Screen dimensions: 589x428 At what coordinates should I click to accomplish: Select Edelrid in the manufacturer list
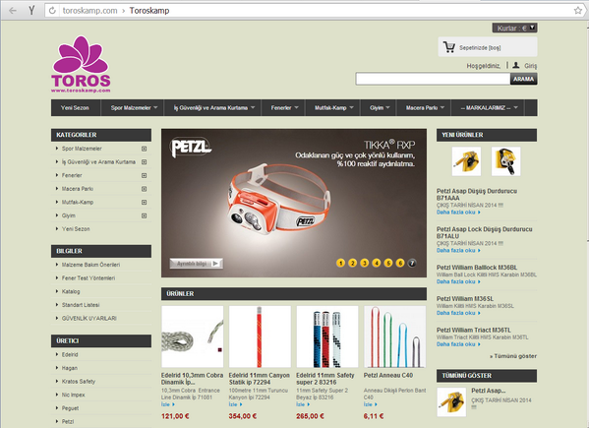click(70, 355)
